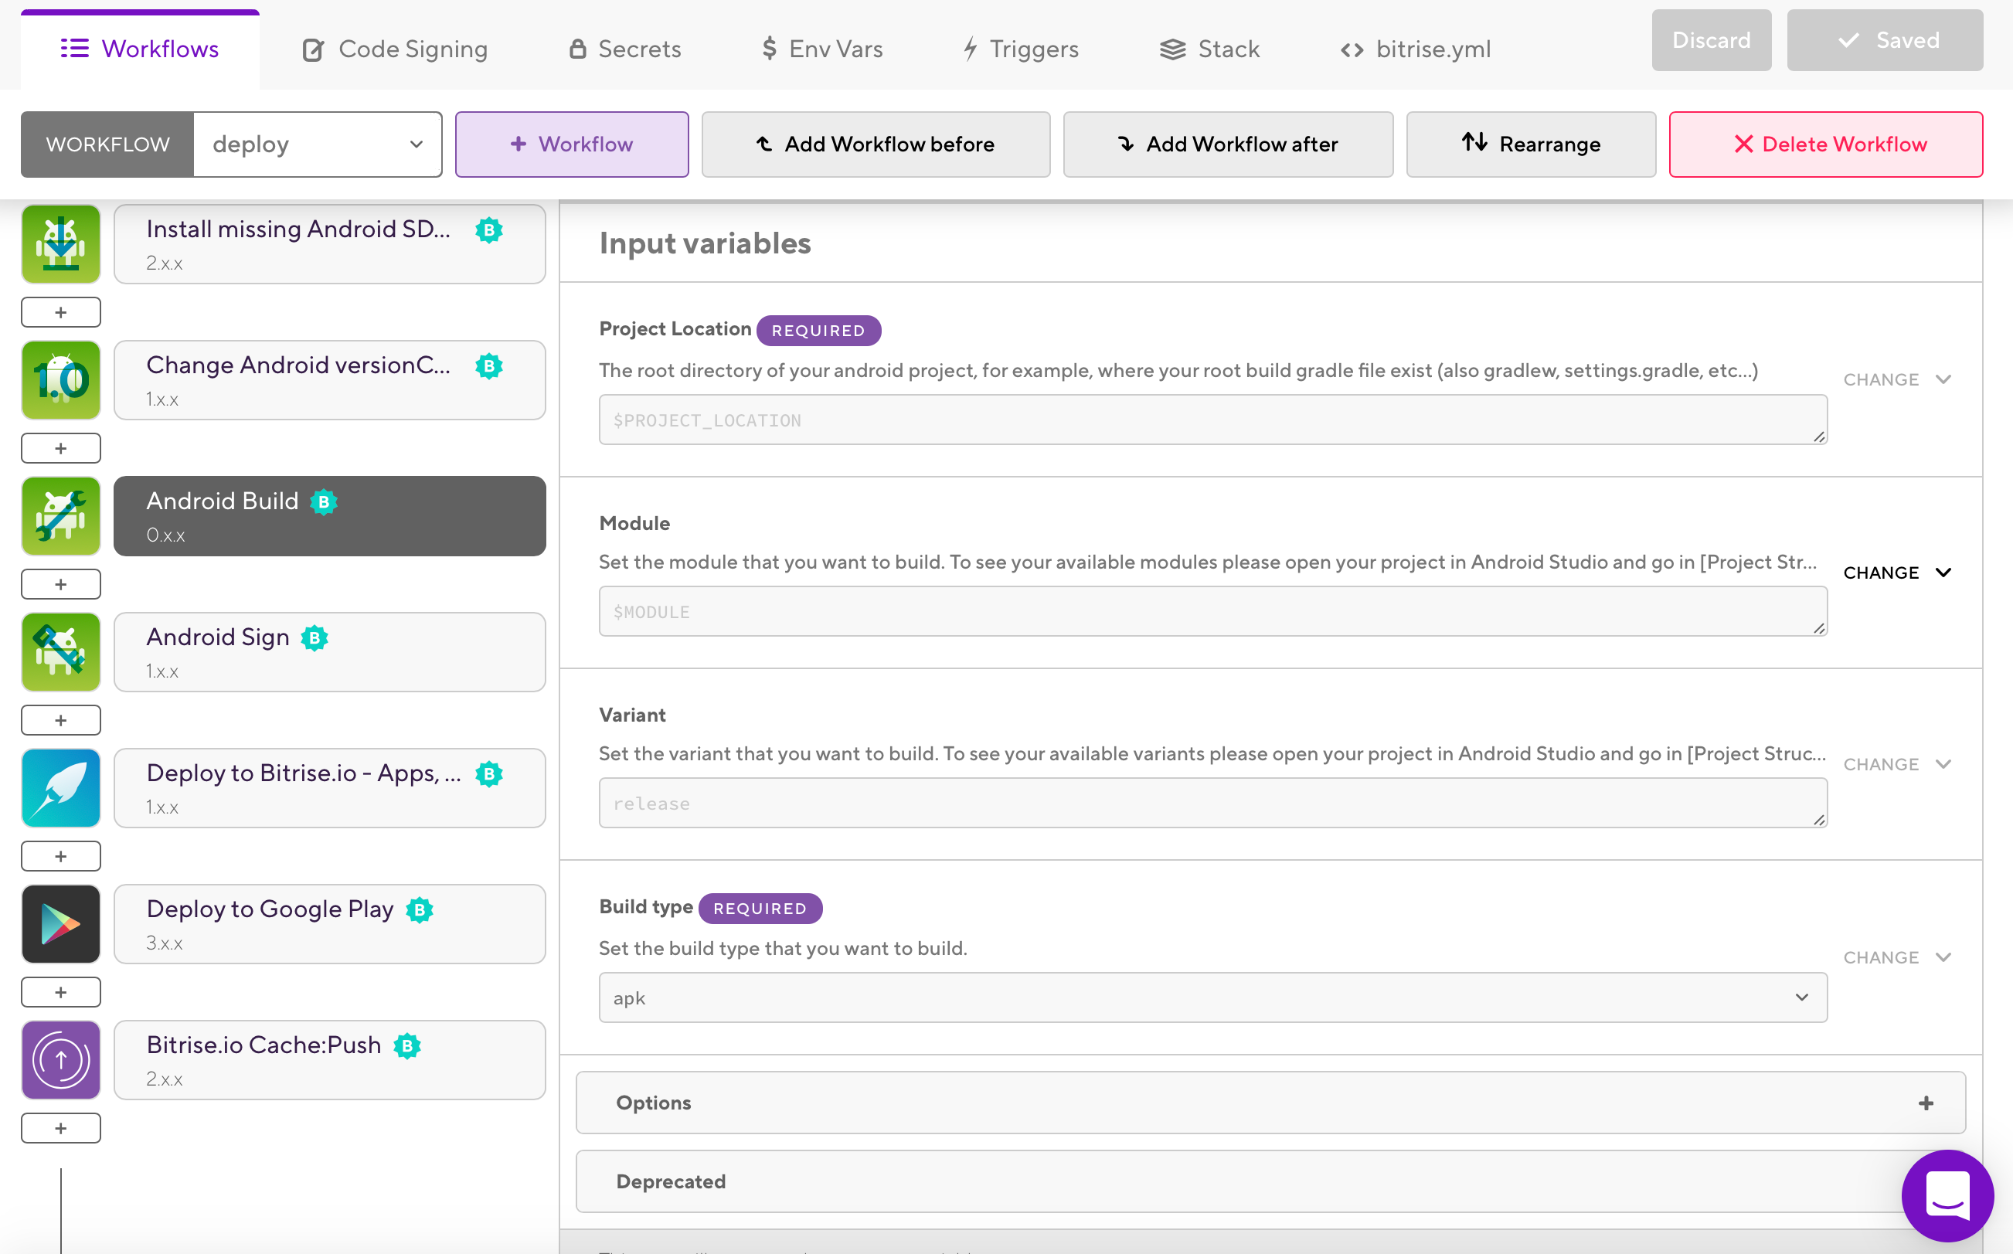The width and height of the screenshot is (2013, 1254).
Task: Switch to the Code Signing tab
Action: pyautogui.click(x=395, y=49)
